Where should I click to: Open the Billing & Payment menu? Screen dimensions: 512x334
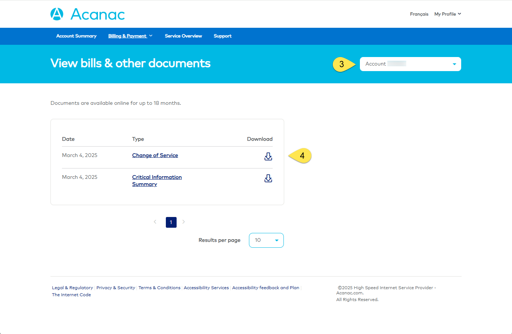tap(128, 36)
